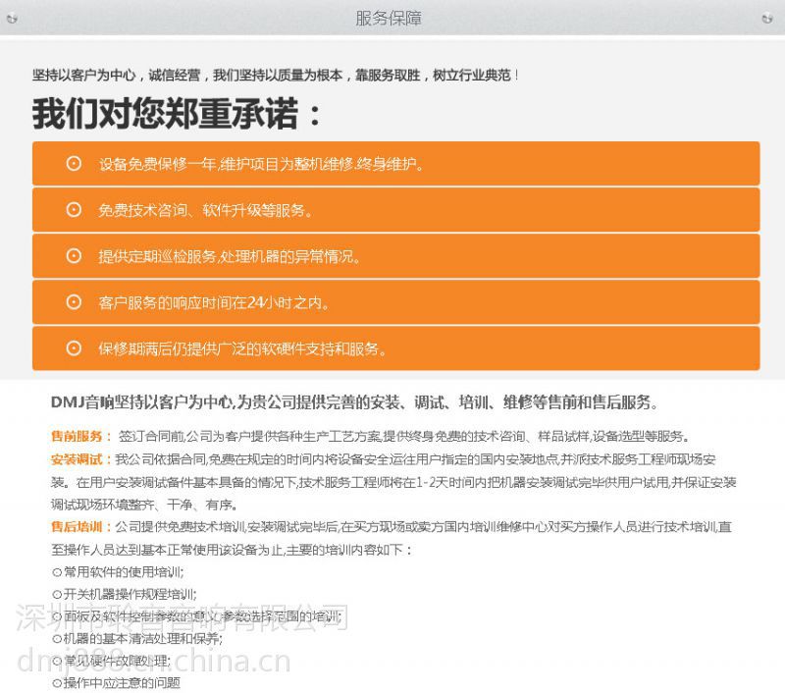785x693 pixels.
Task: Click the 我们对您郑重承诺 heading
Action: (x=177, y=114)
